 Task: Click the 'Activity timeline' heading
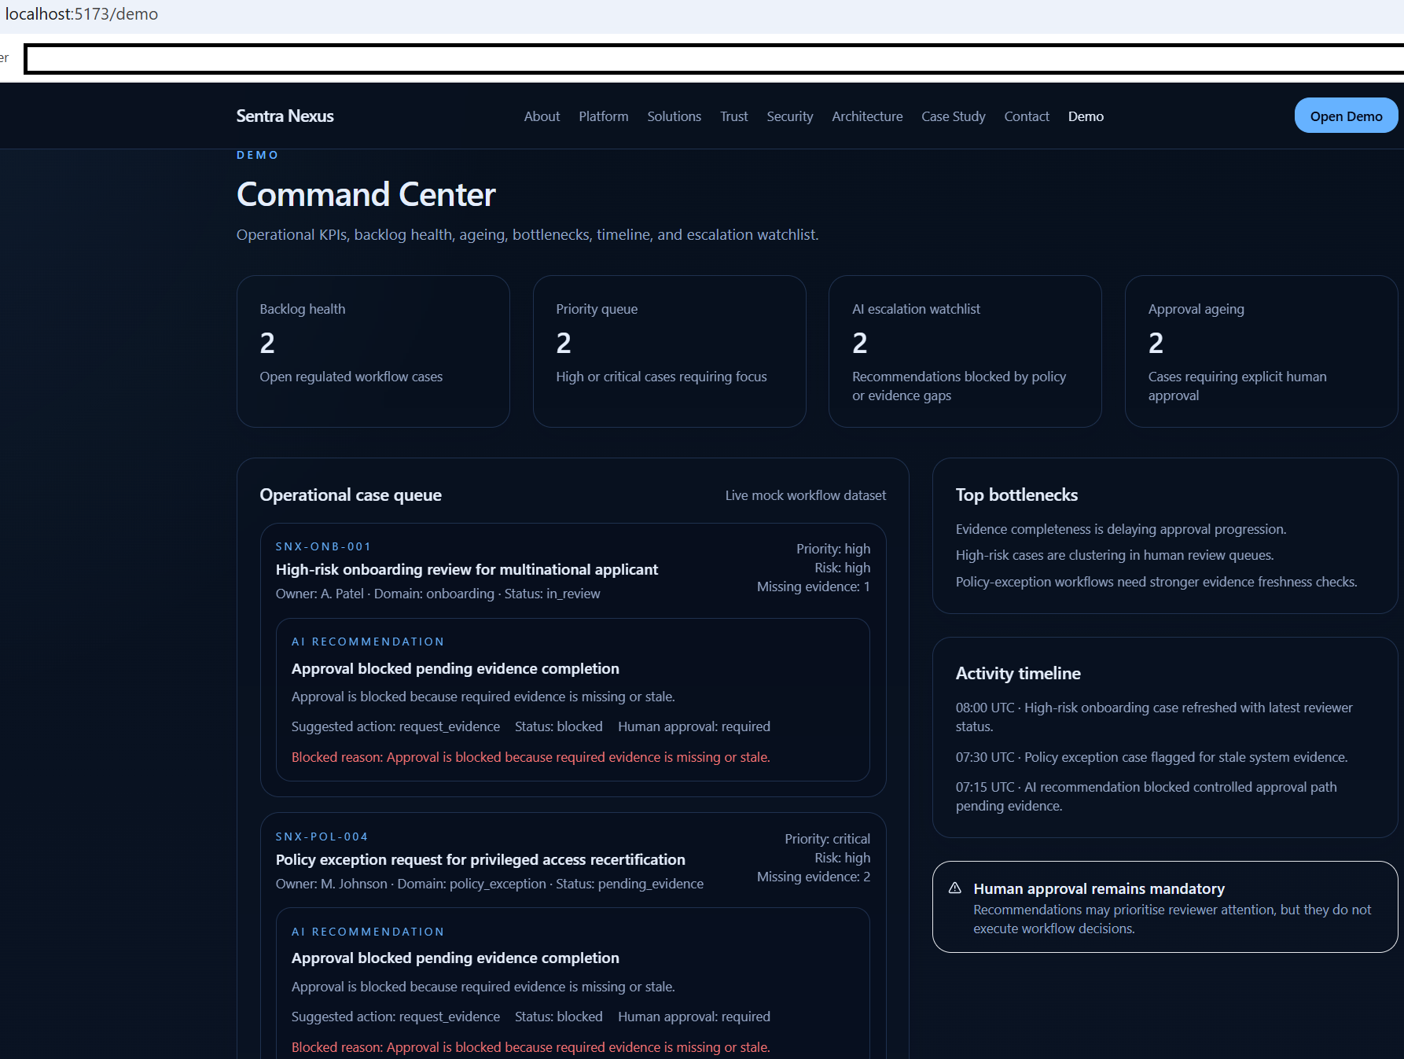pos(1018,673)
